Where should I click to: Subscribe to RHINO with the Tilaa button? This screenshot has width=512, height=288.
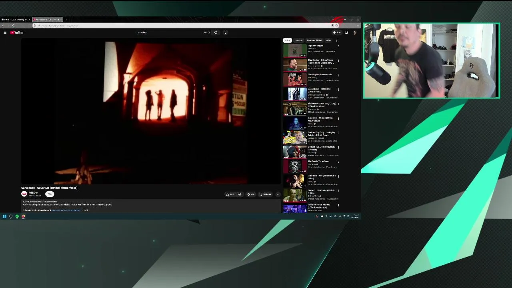50,194
